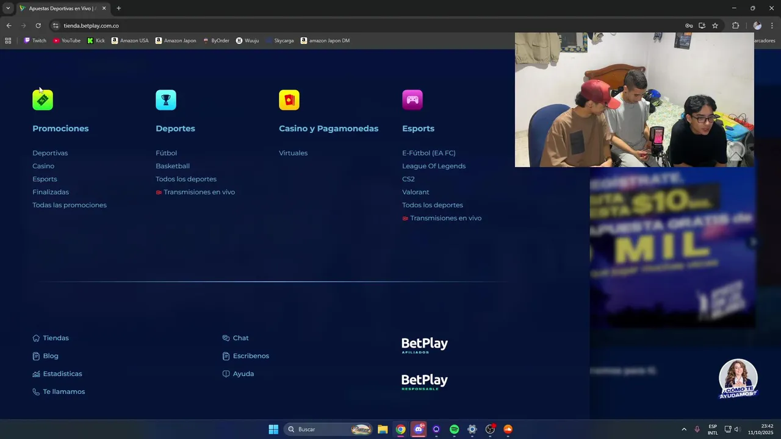Click the address bar URL field
This screenshot has width=781, height=439.
pos(366,26)
